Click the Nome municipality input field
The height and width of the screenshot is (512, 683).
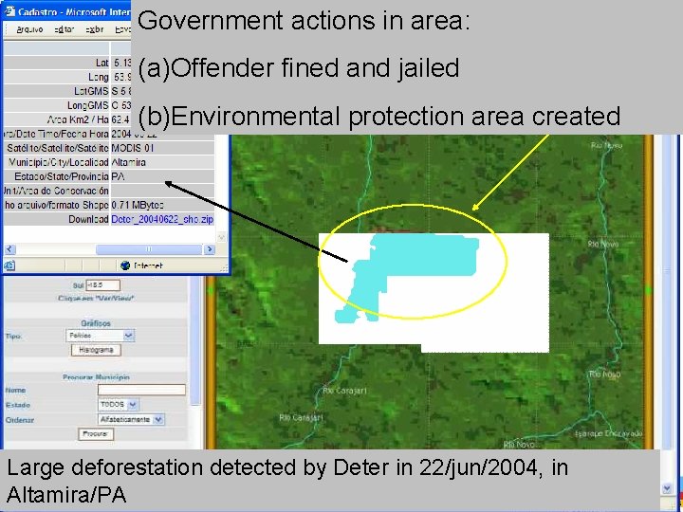141,390
